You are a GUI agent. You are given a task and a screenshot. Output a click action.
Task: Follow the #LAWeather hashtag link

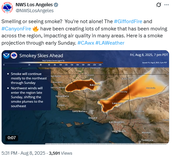pos(110,43)
